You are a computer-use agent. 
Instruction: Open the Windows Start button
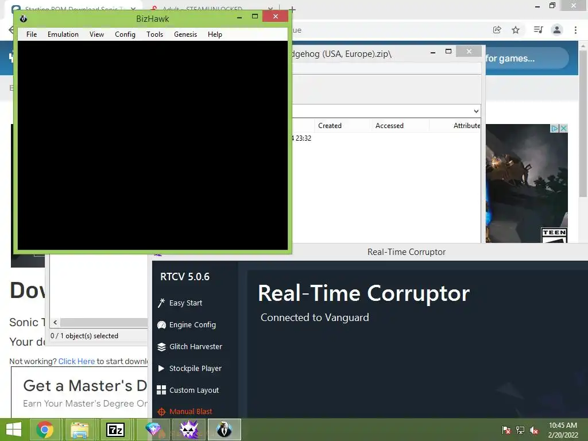(14, 430)
